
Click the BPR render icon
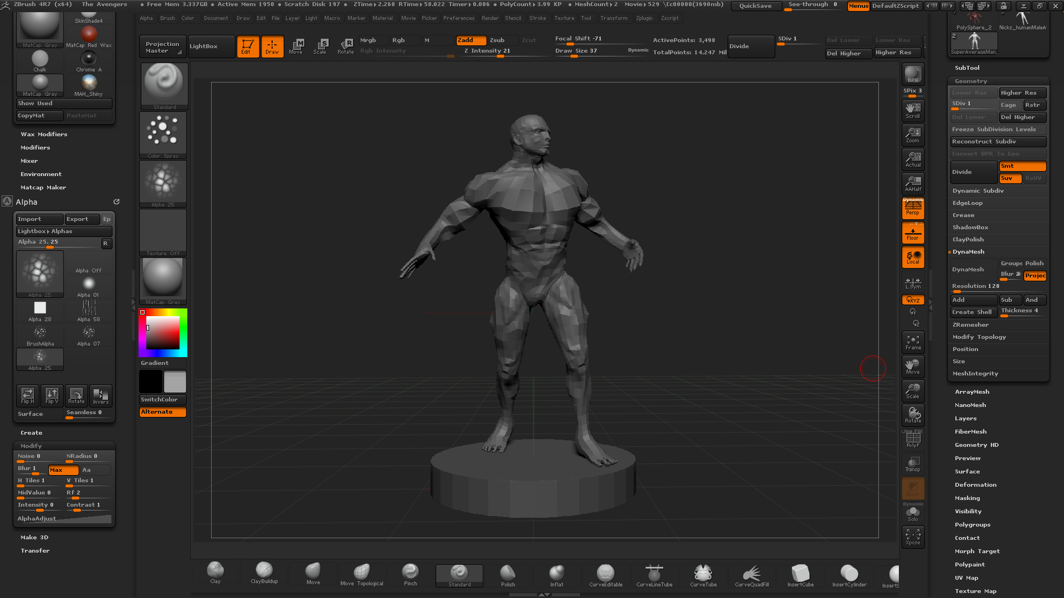pyautogui.click(x=913, y=74)
